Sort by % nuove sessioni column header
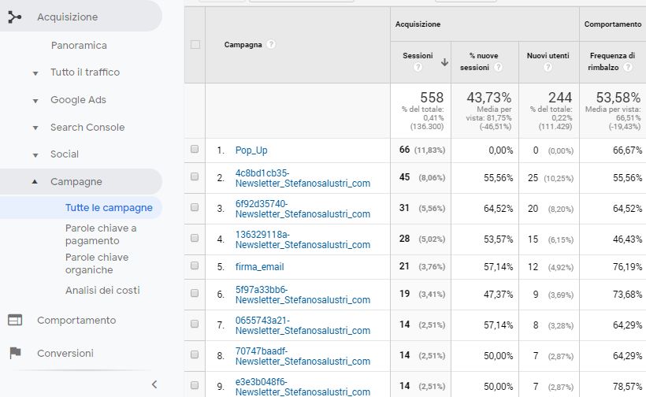Screen dimensions: 646x397 click(x=479, y=61)
